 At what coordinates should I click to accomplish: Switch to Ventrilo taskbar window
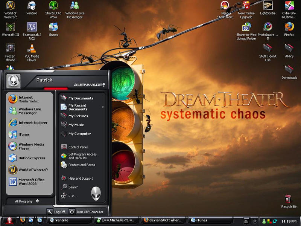[x=70, y=220]
